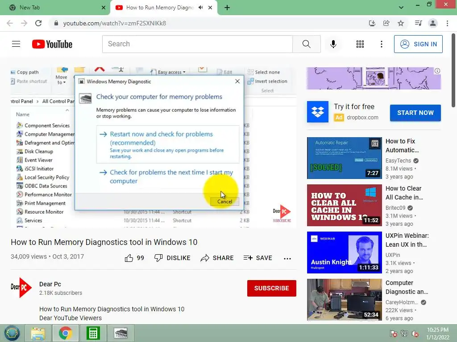This screenshot has height=342, width=457.
Task: Click the DISLIKE button
Action: [172, 258]
